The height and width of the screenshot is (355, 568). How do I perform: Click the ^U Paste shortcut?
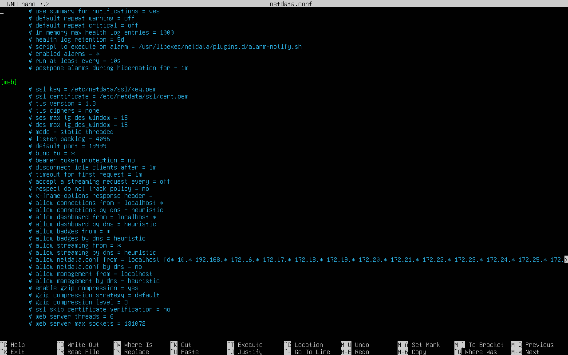(x=185, y=352)
